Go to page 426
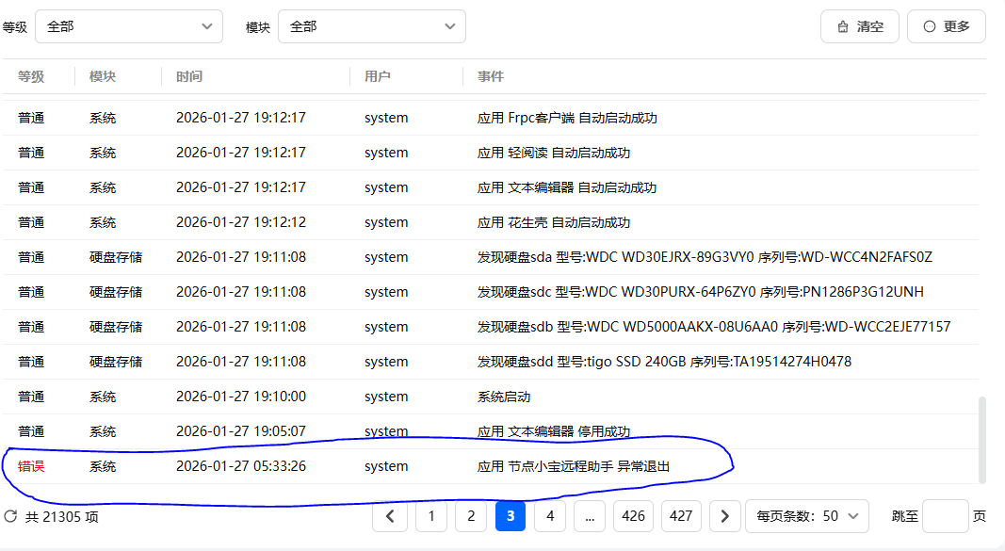The image size is (1005, 551). click(x=633, y=516)
